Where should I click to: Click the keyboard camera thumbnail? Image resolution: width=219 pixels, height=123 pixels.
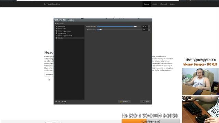click(x=201, y=110)
